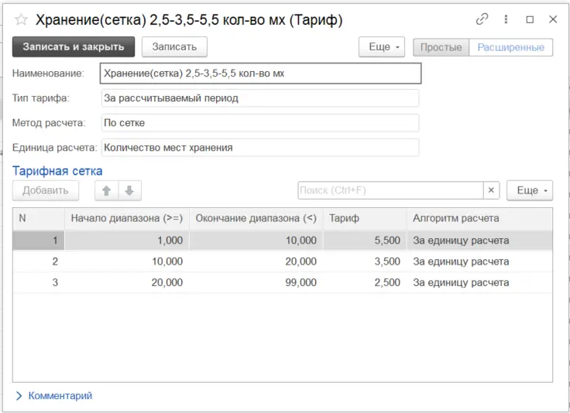
Task: Copy link to this tariff form
Action: pyautogui.click(x=482, y=19)
